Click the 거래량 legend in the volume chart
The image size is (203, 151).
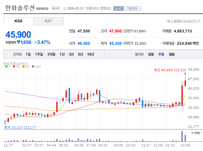(x=196, y=133)
